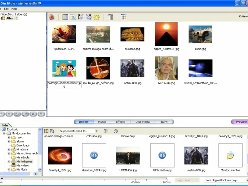
Task: Select Mis imágenes folder in tree
Action: click(x=24, y=162)
